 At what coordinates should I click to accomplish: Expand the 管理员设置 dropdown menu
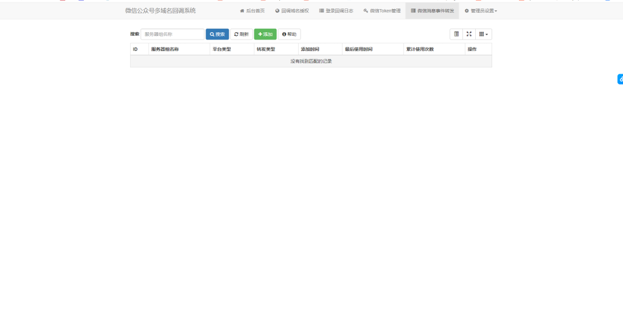click(481, 11)
